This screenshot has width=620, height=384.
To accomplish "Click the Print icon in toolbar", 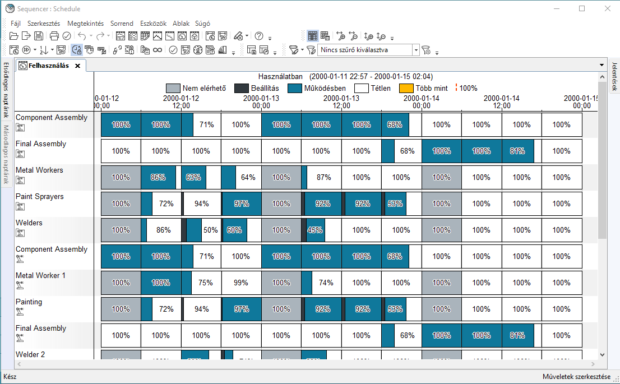I will (54, 36).
